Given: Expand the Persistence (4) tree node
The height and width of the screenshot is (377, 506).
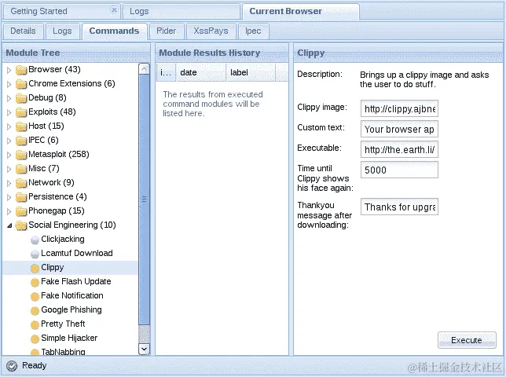Looking at the screenshot, I should [9, 197].
